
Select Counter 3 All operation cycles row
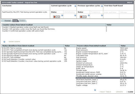pos(68,29)
